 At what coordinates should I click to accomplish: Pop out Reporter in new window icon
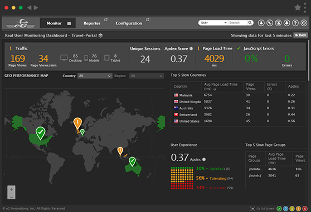pos(106,20)
